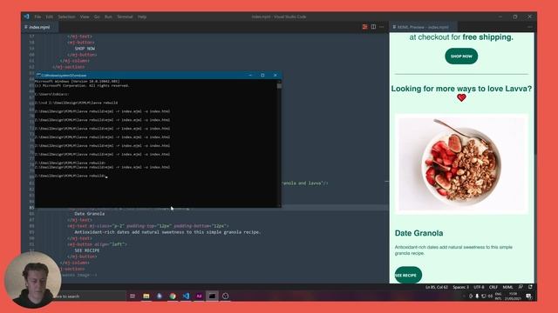
Task: Minimize the command prompt window
Action: (x=250, y=76)
